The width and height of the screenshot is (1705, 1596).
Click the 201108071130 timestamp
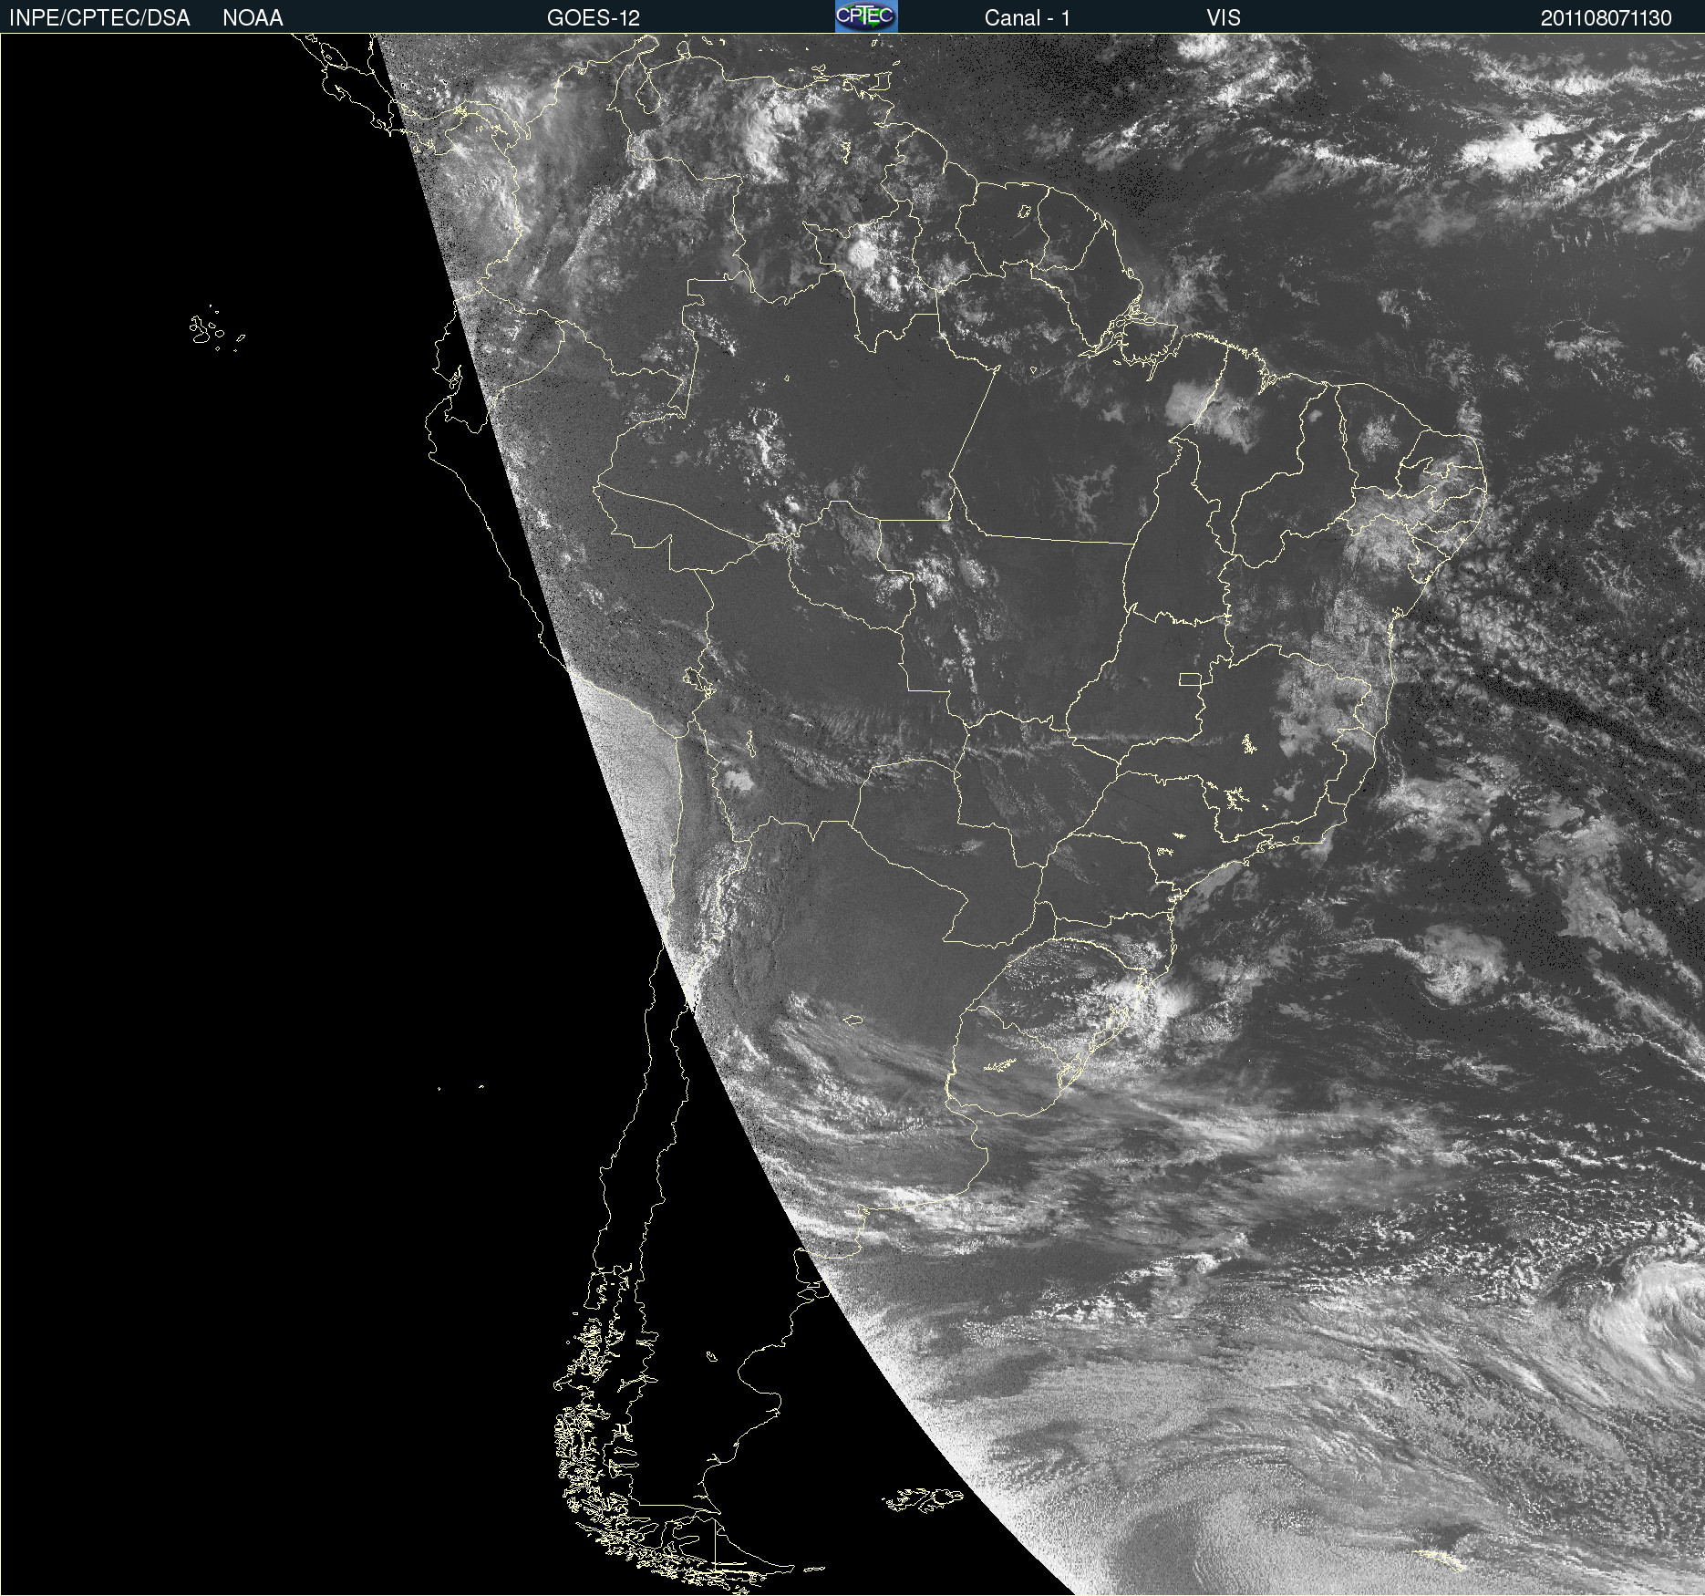1606,18
